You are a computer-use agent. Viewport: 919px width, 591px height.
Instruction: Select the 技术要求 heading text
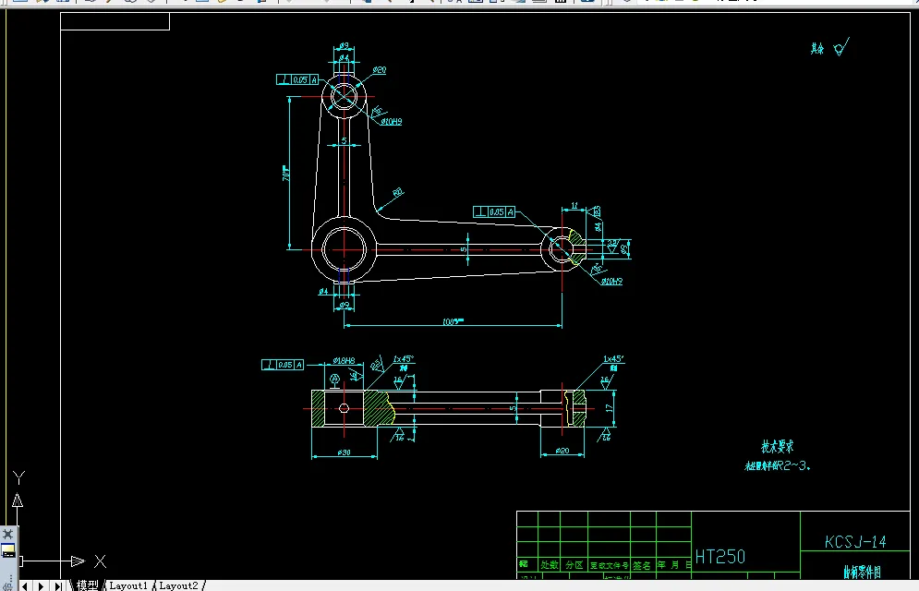click(x=777, y=447)
